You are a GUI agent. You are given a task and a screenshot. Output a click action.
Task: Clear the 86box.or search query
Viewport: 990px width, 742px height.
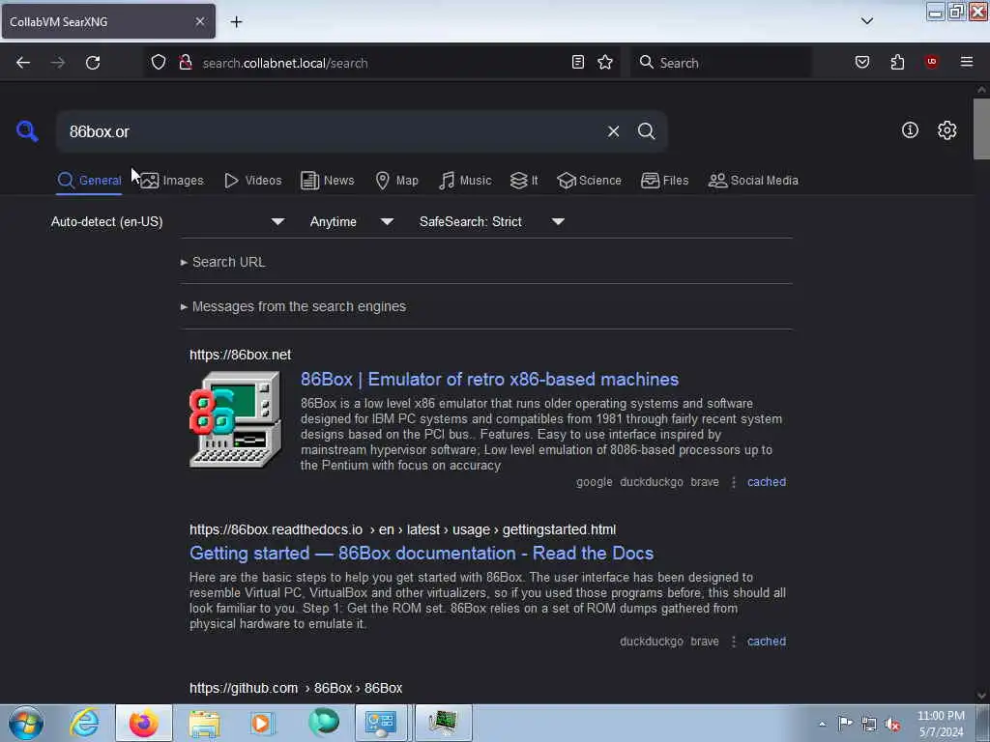click(x=613, y=131)
